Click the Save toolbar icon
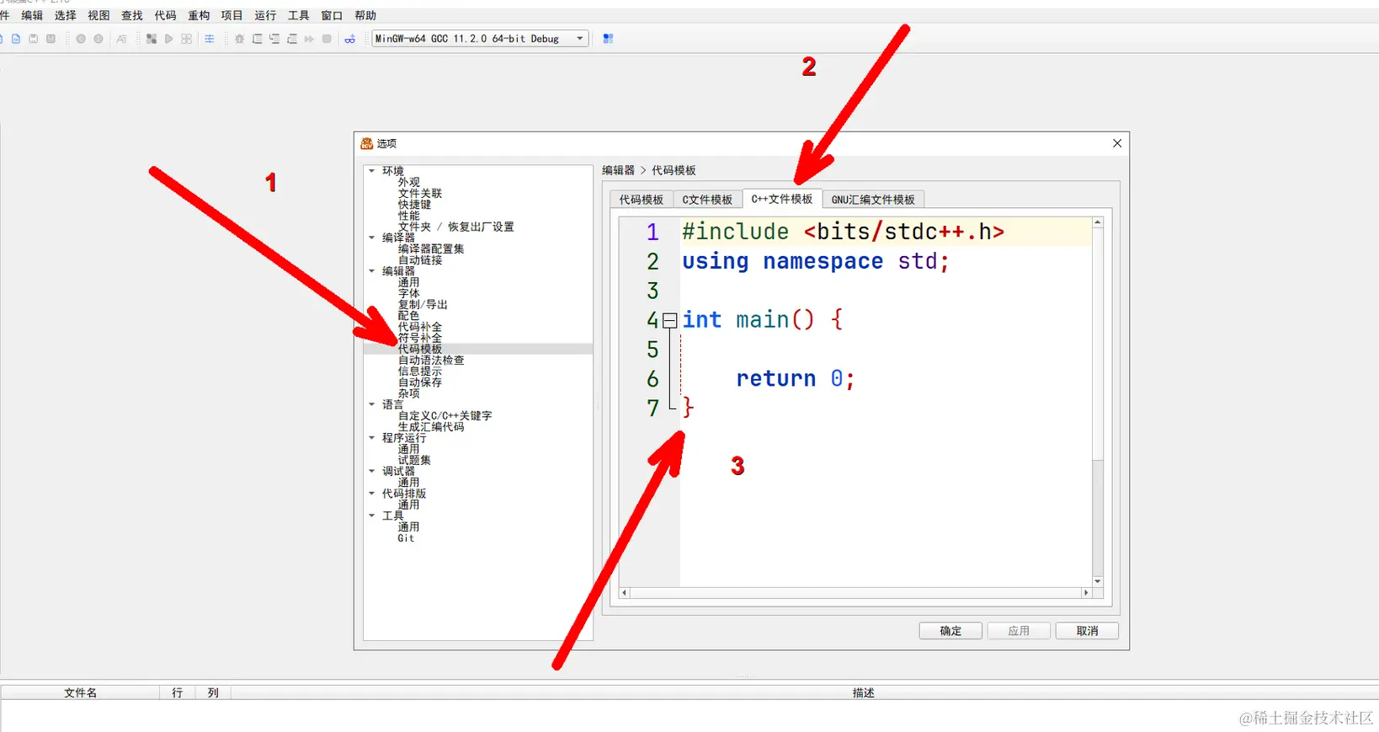1379x732 pixels. pyautogui.click(x=33, y=39)
